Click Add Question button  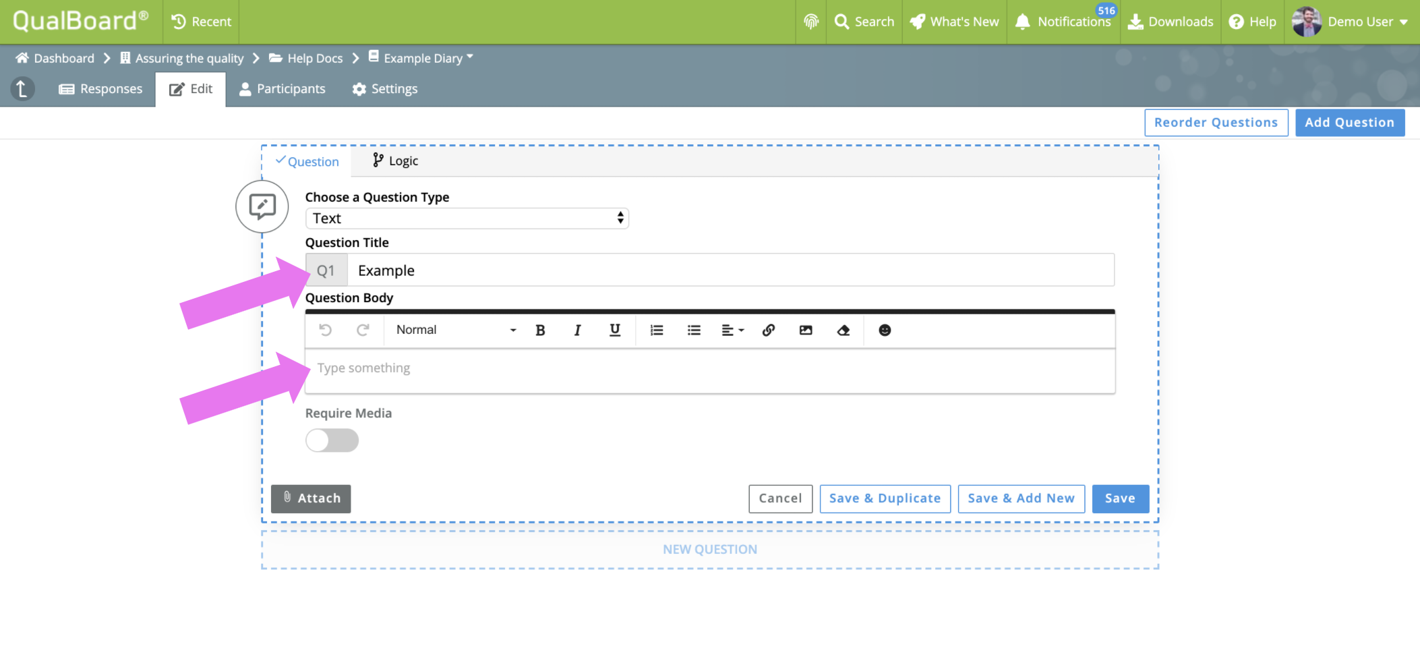(1350, 123)
